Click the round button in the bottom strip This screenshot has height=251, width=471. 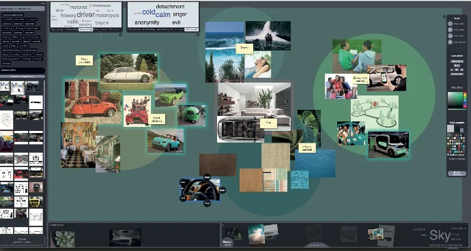pyautogui.click(x=227, y=242)
